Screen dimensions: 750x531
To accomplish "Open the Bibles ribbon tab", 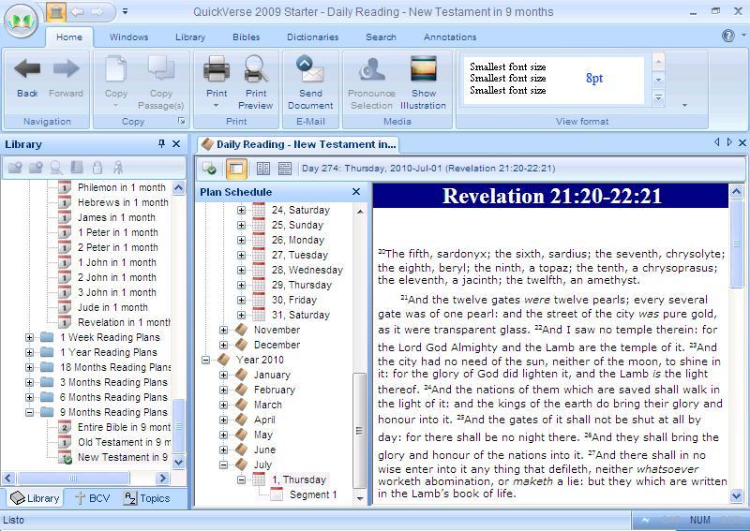I will [x=247, y=37].
